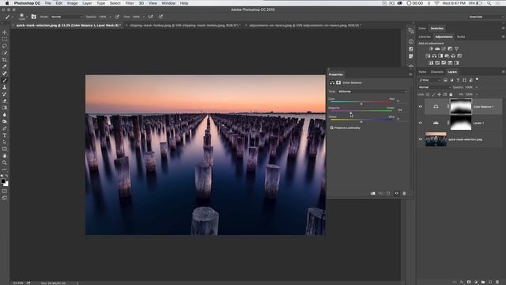The height and width of the screenshot is (285, 506).
Task: Open the Tone dropdown in Properties
Action: (372, 92)
